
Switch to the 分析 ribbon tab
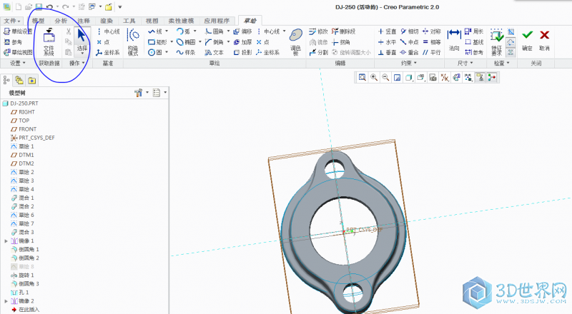61,21
